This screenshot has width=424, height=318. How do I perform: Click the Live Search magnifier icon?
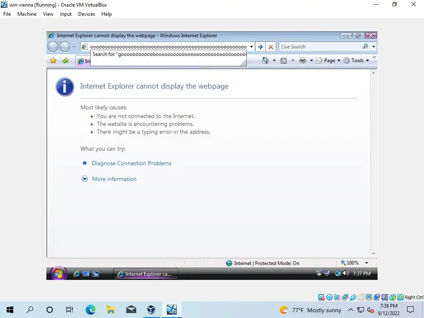pyautogui.click(x=365, y=46)
